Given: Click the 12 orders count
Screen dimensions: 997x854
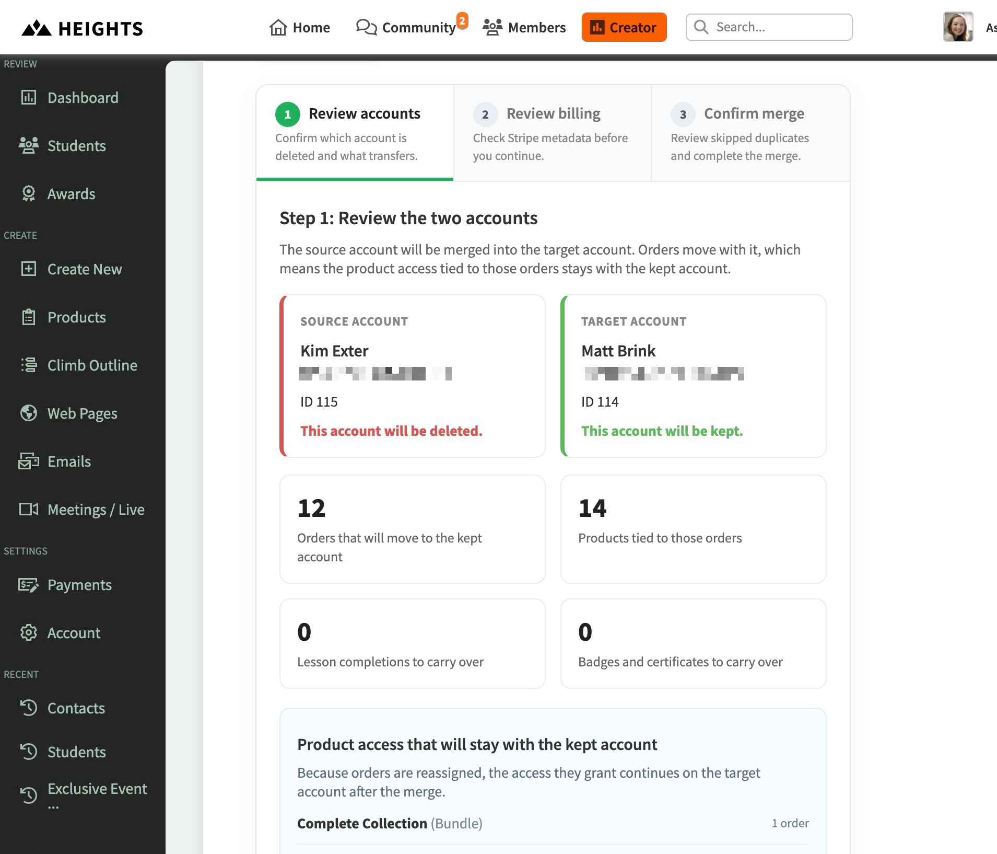Looking at the screenshot, I should (x=311, y=508).
